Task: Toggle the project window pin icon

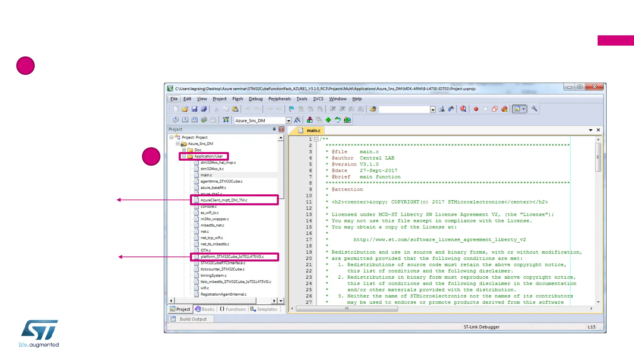Action: pos(274,129)
